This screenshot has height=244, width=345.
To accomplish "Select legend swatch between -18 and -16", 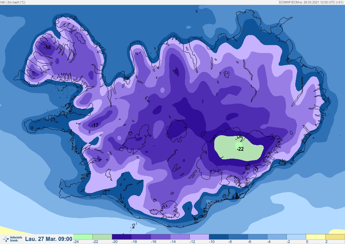I will pos(141,237).
